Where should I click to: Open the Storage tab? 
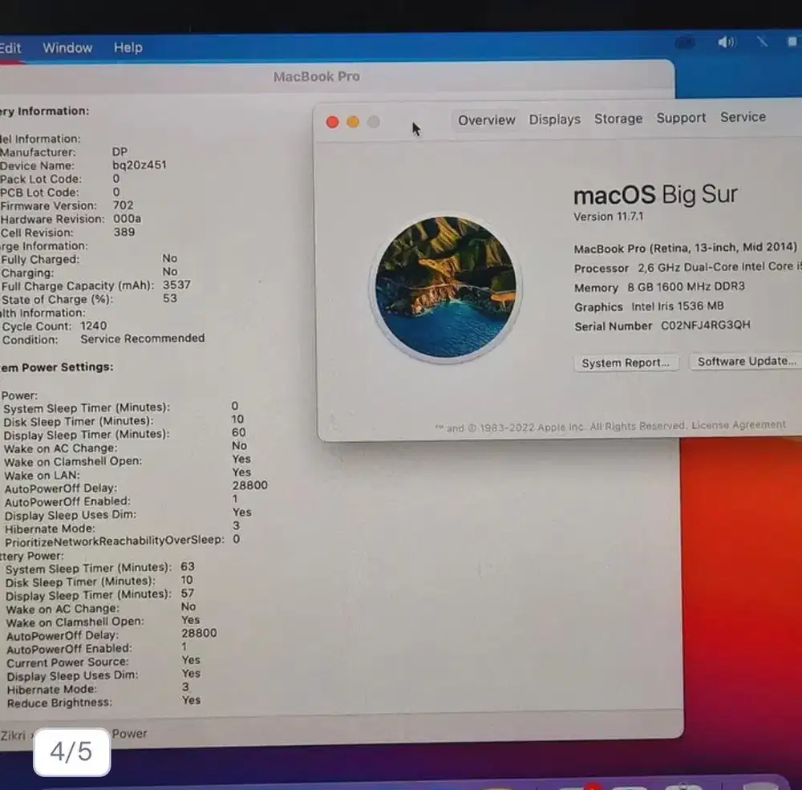618,119
